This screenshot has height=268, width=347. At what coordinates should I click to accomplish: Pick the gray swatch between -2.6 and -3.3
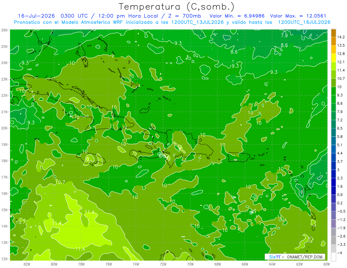click(x=333, y=240)
